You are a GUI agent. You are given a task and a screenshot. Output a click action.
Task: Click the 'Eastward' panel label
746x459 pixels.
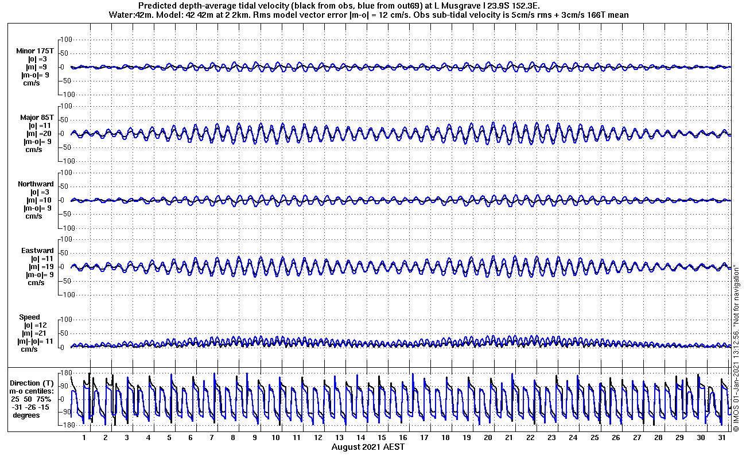tap(37, 251)
